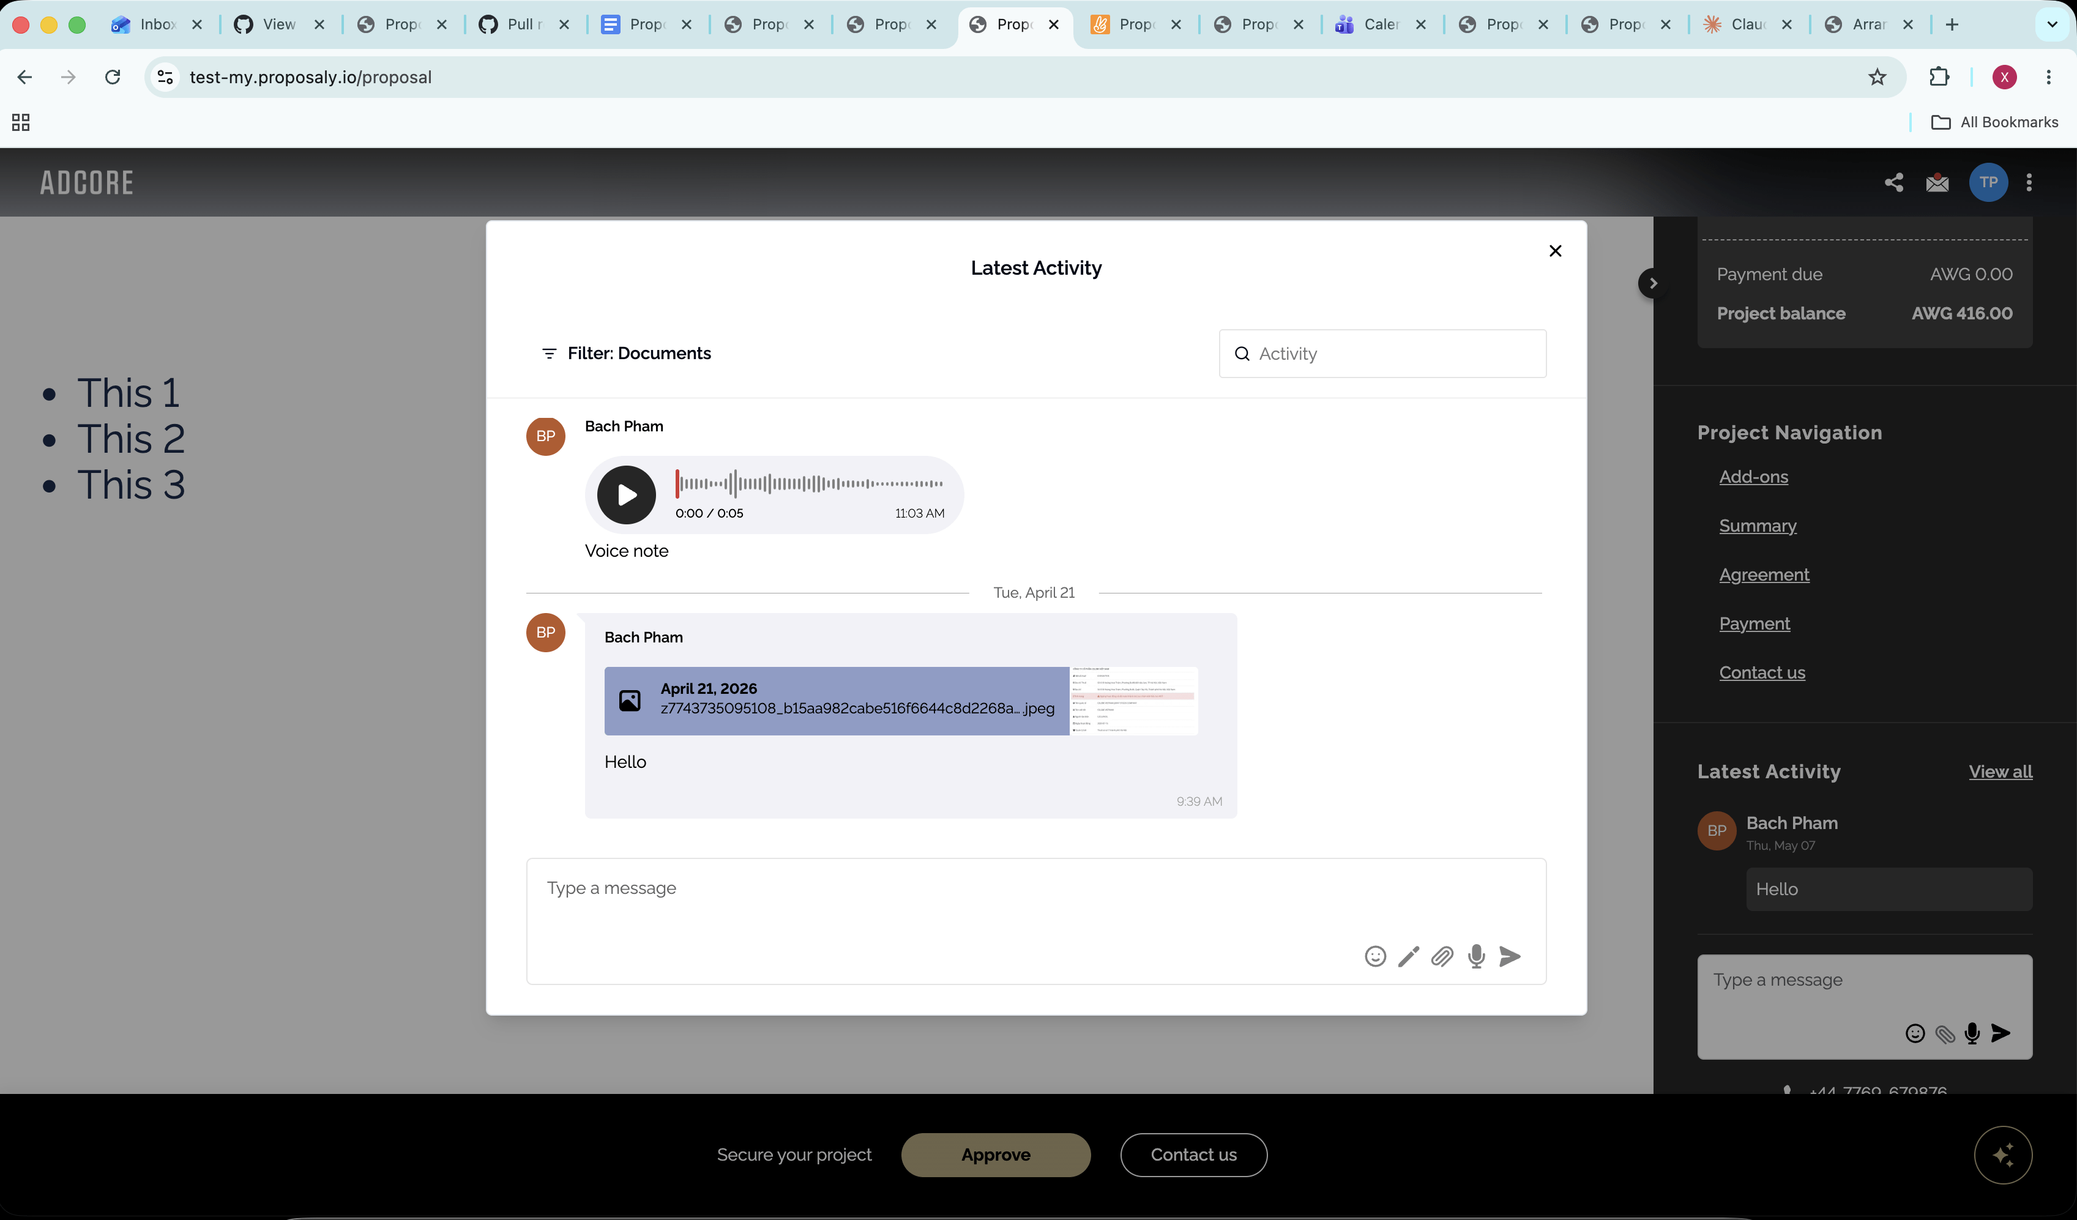Record voice note in the dialog composer
Viewport: 2077px width, 1220px height.
[x=1476, y=956]
